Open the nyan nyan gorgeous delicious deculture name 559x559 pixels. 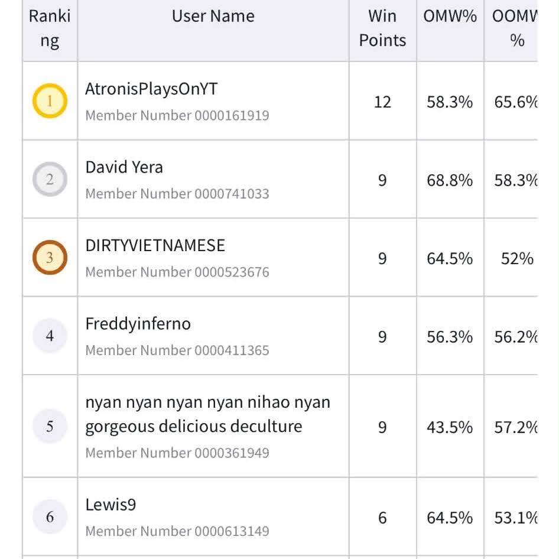click(x=208, y=414)
